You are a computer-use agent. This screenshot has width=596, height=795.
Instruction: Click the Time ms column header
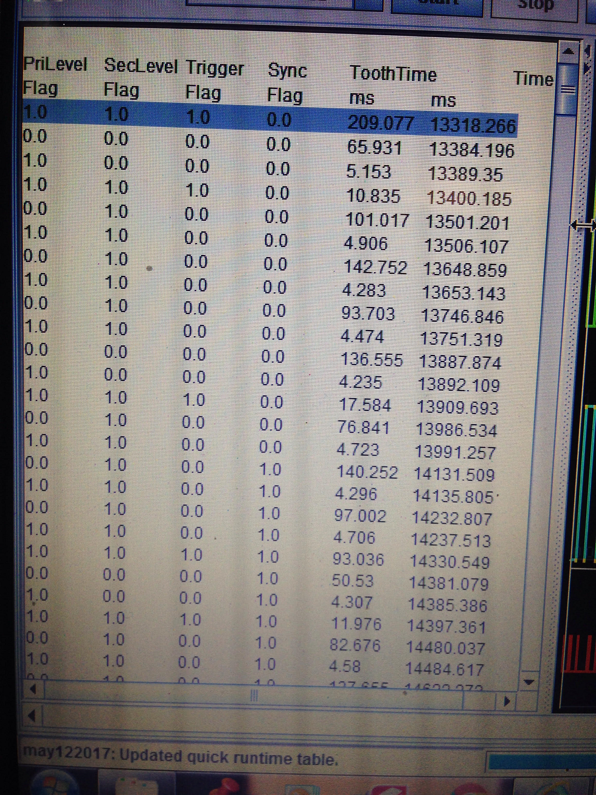(493, 90)
